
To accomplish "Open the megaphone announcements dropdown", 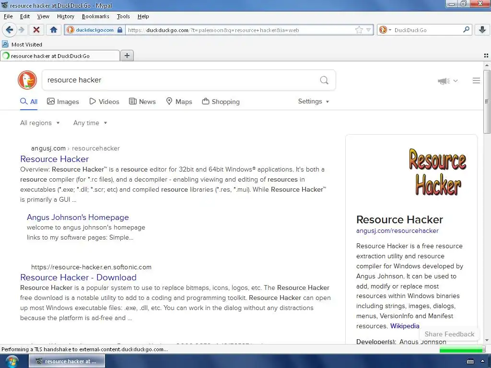I will tap(447, 80).
